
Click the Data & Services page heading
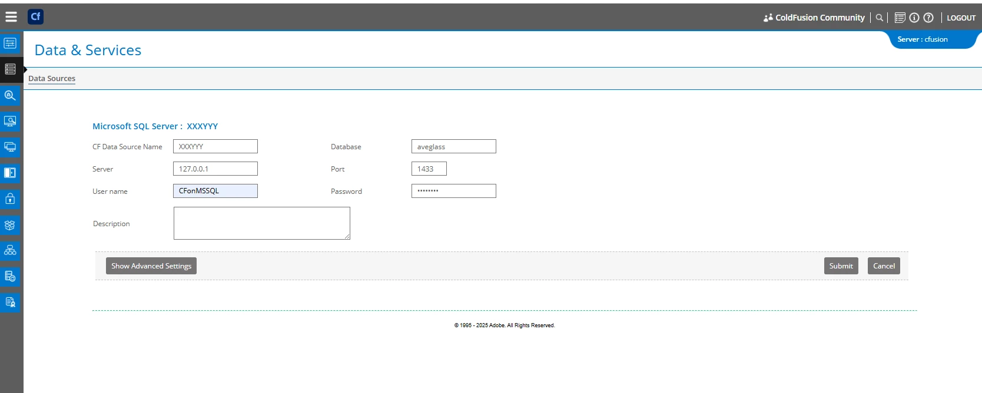point(88,51)
